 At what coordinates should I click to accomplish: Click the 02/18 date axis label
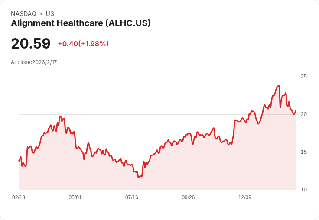pyautogui.click(x=19, y=197)
